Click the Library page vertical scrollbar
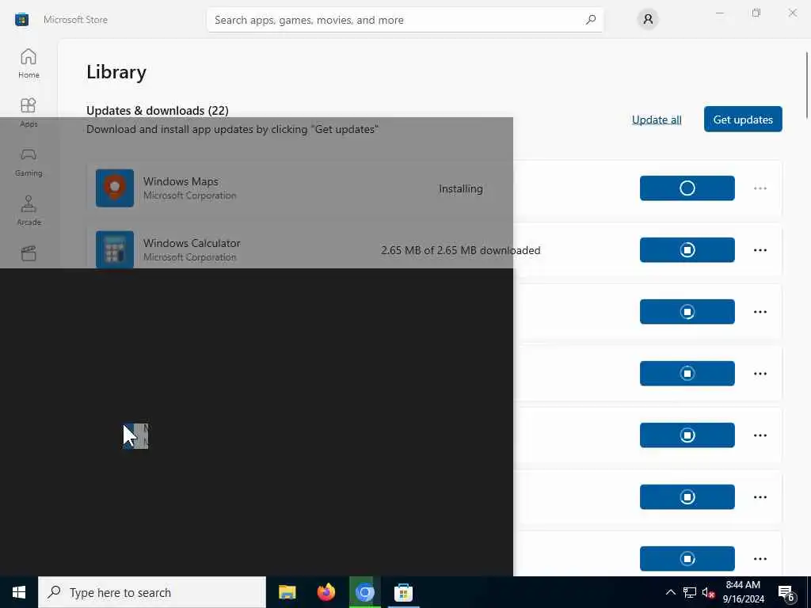811x608 pixels. (x=807, y=85)
